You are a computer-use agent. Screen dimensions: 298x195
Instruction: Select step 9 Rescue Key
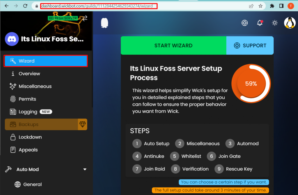point(233,169)
